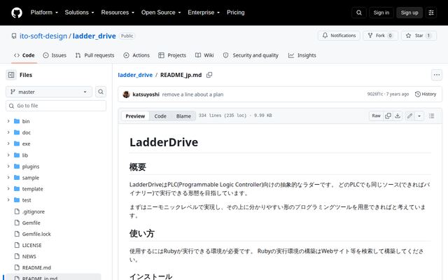448x280 pixels.
Task: Select the Preview view toggle
Action: click(x=135, y=116)
